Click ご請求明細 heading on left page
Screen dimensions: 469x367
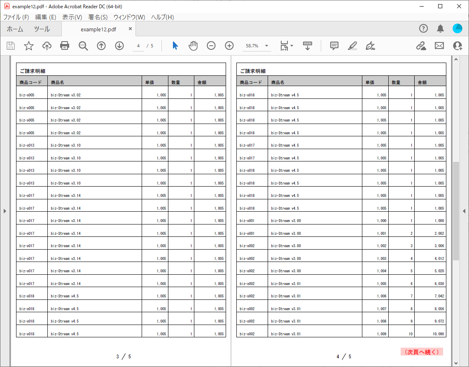pyautogui.click(x=33, y=71)
